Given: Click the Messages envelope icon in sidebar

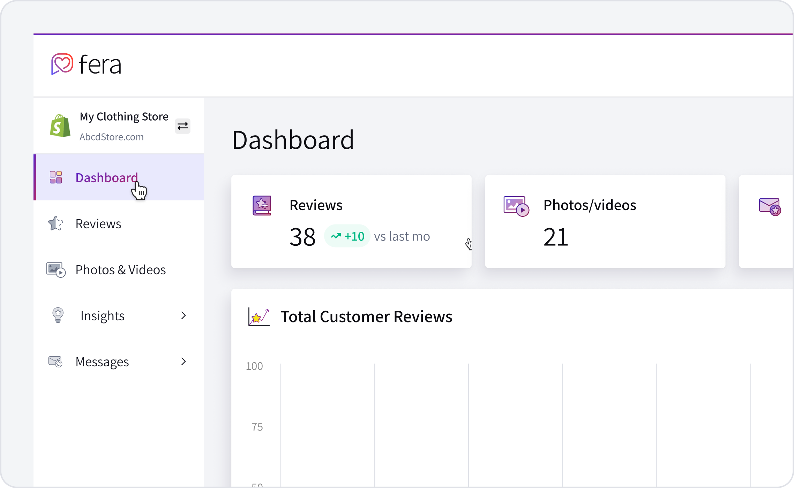Looking at the screenshot, I should (x=55, y=361).
